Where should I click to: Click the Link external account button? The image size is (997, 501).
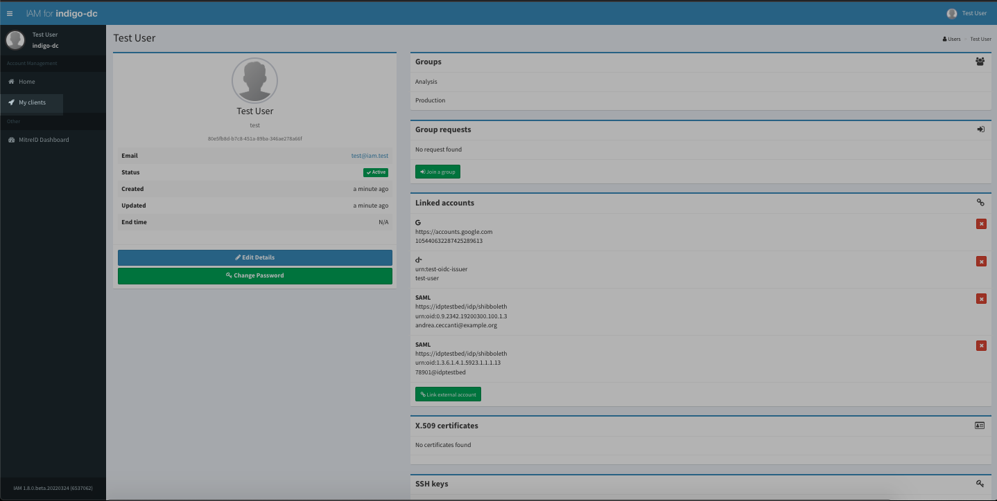point(448,394)
